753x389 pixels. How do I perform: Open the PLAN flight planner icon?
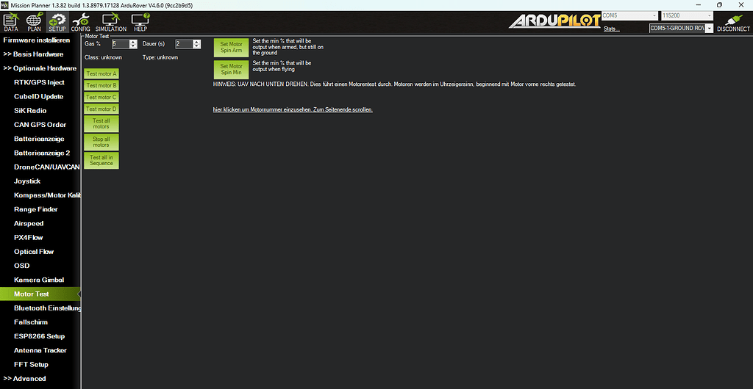pyautogui.click(x=34, y=22)
